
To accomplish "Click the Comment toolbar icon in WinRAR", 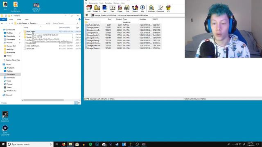I will [160, 8].
